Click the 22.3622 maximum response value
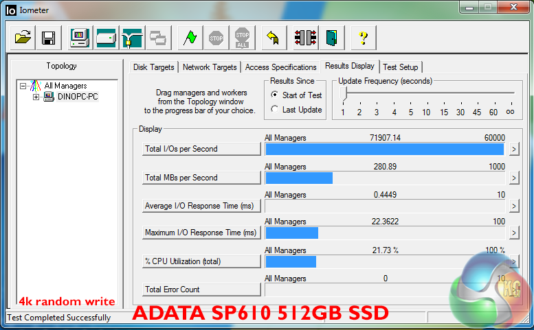 pyautogui.click(x=385, y=222)
